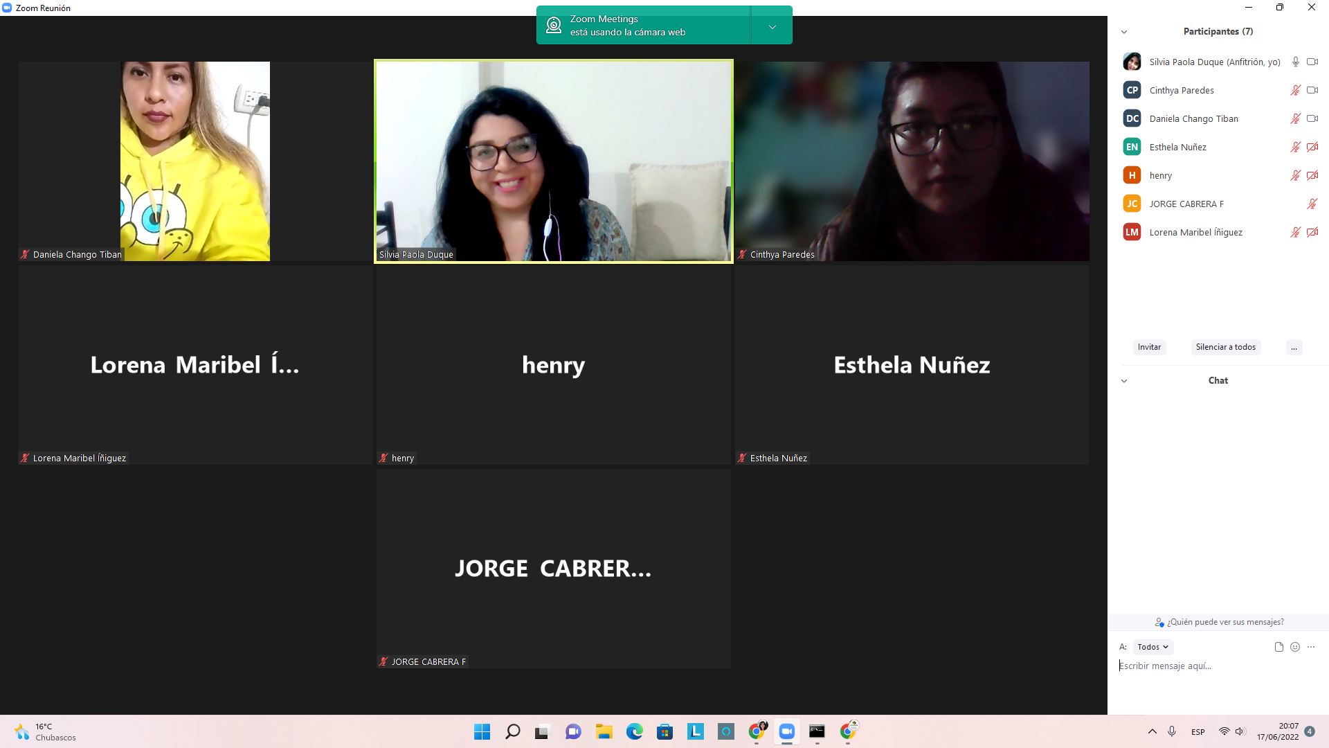Open emoji picker in chat
Viewport: 1329px width, 748px height.
pyautogui.click(x=1295, y=647)
